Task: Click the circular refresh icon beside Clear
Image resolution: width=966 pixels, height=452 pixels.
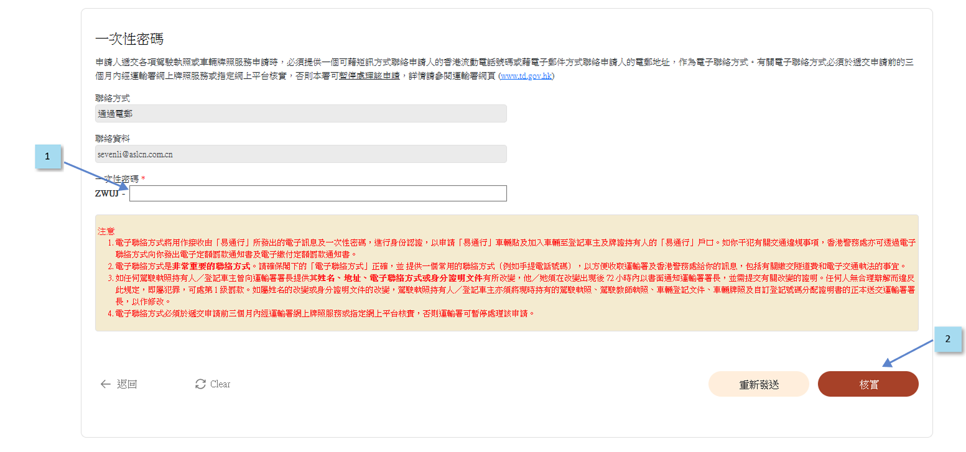Action: click(200, 384)
